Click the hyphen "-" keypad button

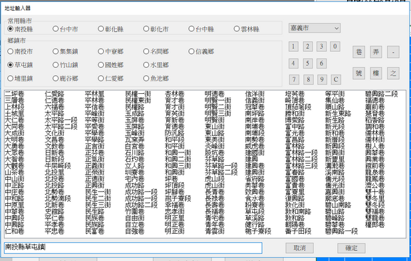pos(393,52)
